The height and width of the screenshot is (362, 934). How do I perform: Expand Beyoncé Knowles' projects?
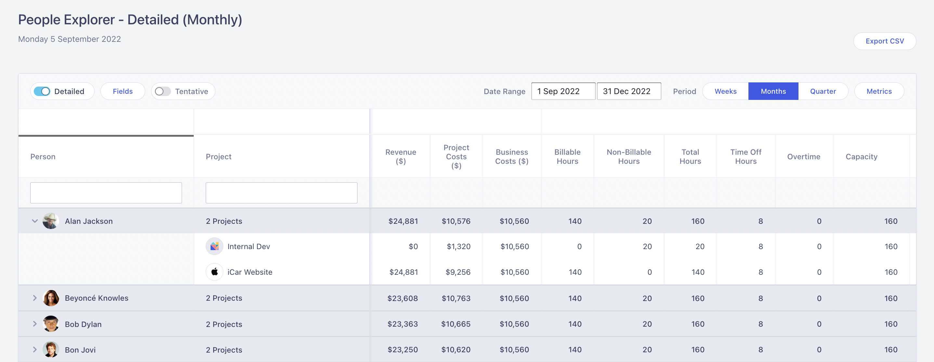pos(34,298)
